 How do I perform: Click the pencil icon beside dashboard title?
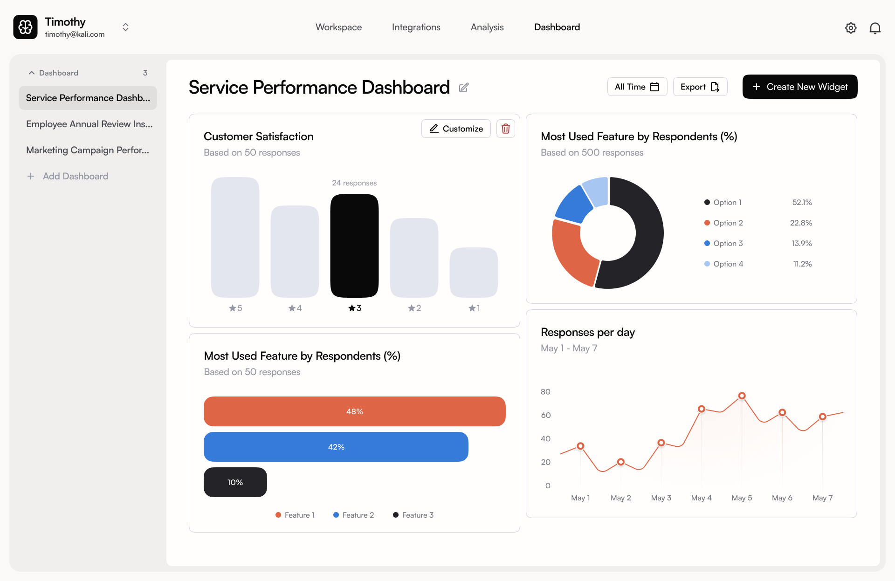coord(463,88)
